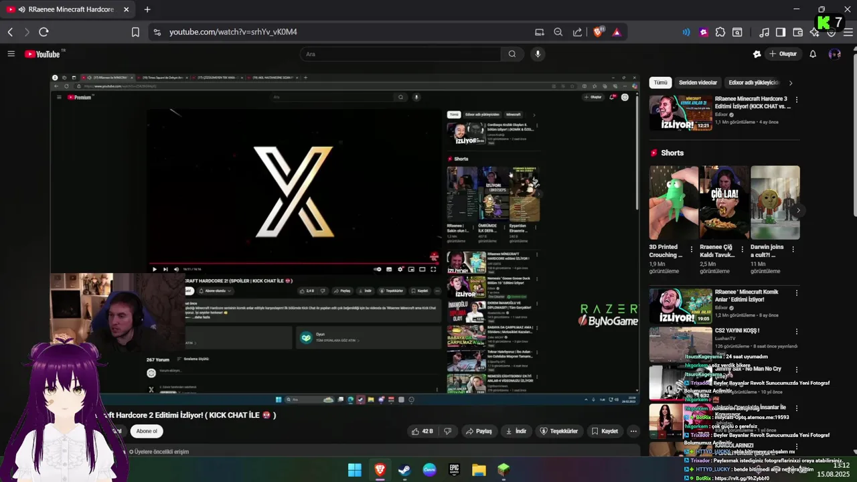
Task: Show more filter chips with right chevron
Action: tap(791, 83)
